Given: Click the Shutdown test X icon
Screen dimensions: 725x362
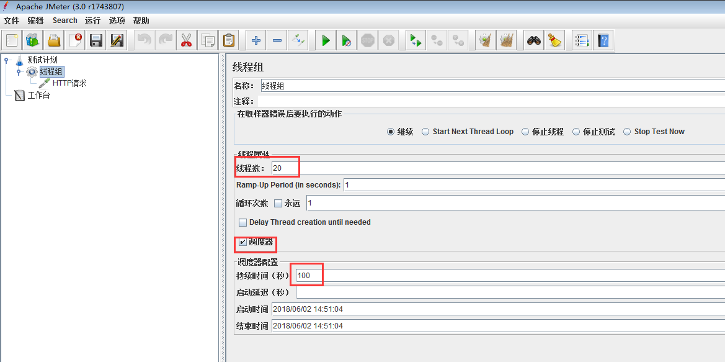Looking at the screenshot, I should pyautogui.click(x=388, y=40).
